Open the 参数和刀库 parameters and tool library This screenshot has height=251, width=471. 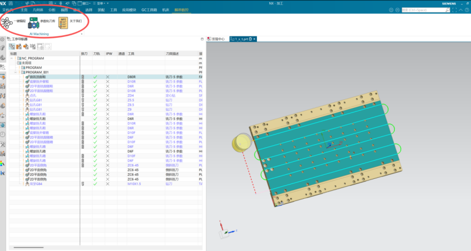pyautogui.click(x=34, y=22)
